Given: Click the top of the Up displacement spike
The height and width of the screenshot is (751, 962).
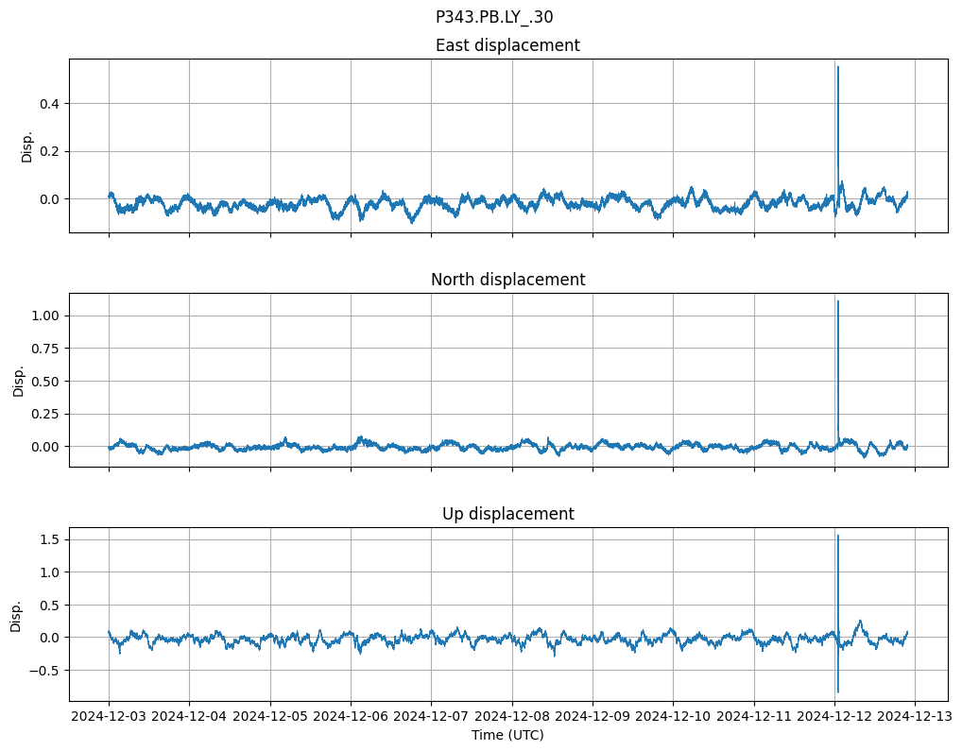Looking at the screenshot, I should click(837, 537).
